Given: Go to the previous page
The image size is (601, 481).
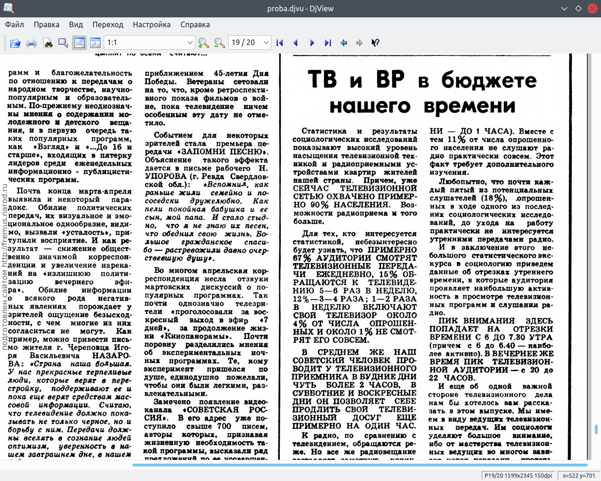Looking at the screenshot, I should coord(296,43).
